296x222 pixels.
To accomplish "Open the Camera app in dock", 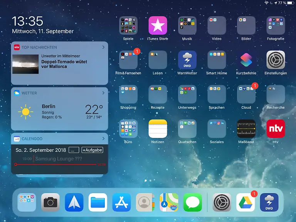I will [50, 202].
